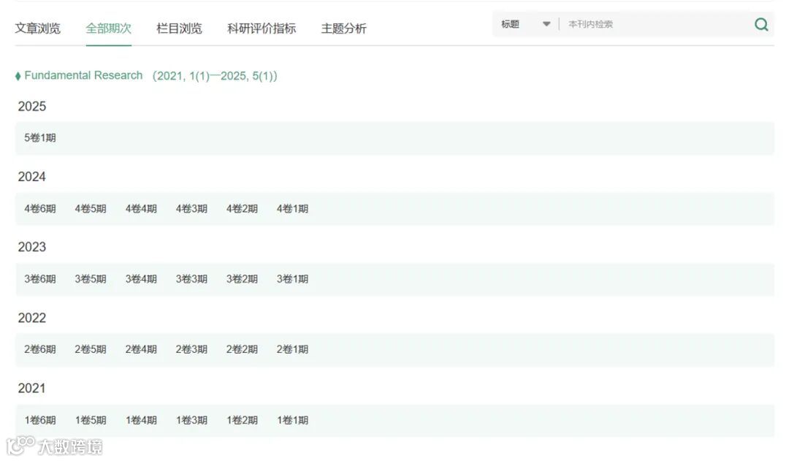Screen dimensions: 789x461
Task: Go to issue 1卷2期
Action: 242,420
